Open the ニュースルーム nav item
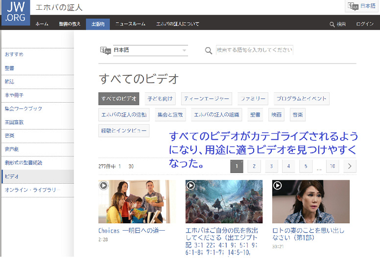This screenshot has height=259, width=380. (130, 24)
